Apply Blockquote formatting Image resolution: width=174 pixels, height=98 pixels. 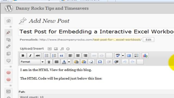(62, 56)
